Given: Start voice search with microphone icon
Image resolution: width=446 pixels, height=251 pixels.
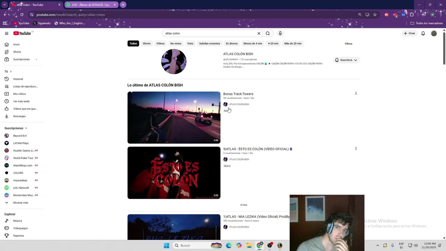Looking at the screenshot, I should point(280,33).
